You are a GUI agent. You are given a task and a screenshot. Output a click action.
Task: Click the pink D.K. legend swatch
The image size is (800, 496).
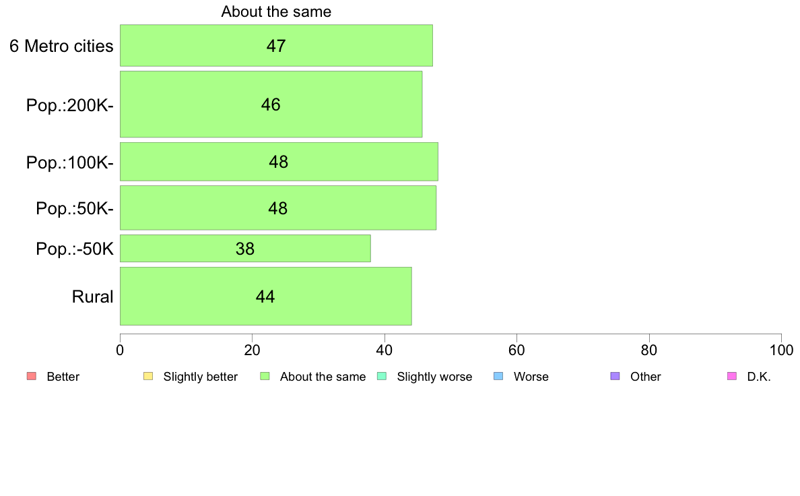click(731, 377)
